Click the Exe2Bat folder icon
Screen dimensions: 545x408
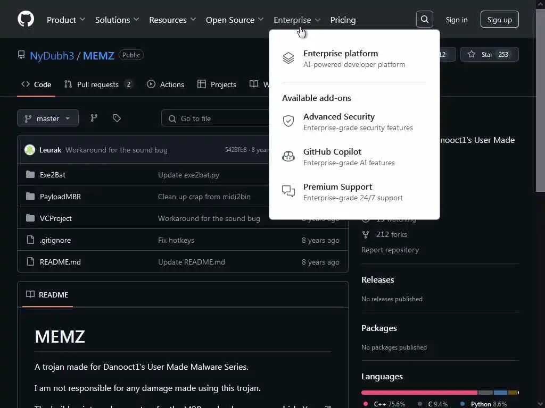click(x=30, y=174)
